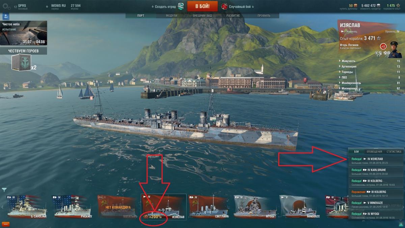The width and height of the screenshot is (405, 228).
Task: Click the red +2 commander skill points badge
Action: tap(383, 47)
